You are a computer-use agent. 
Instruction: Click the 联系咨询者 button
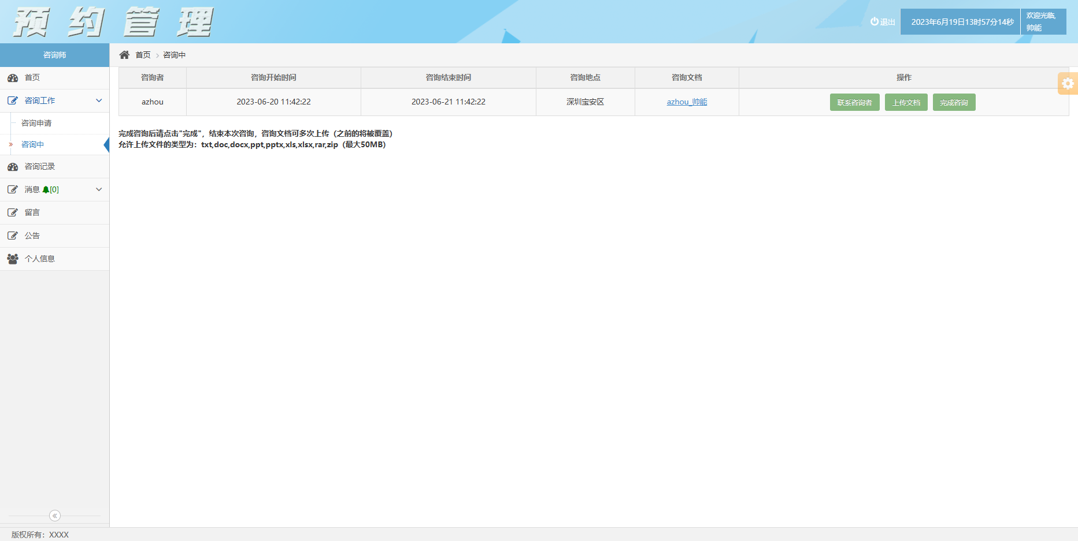(x=854, y=102)
